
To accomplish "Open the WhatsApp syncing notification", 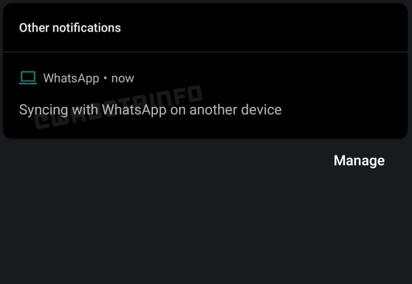I will [x=205, y=96].
